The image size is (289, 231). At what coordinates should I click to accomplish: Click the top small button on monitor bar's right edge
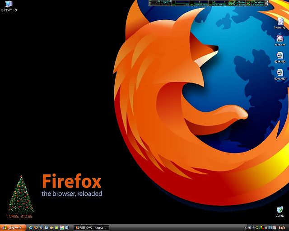pos(266,2)
